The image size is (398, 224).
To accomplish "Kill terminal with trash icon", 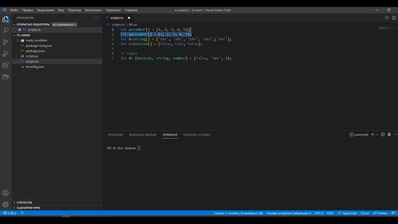I will coord(389,134).
